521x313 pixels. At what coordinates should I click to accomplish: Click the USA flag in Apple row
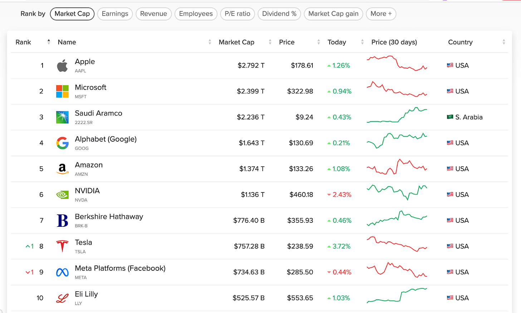click(450, 65)
